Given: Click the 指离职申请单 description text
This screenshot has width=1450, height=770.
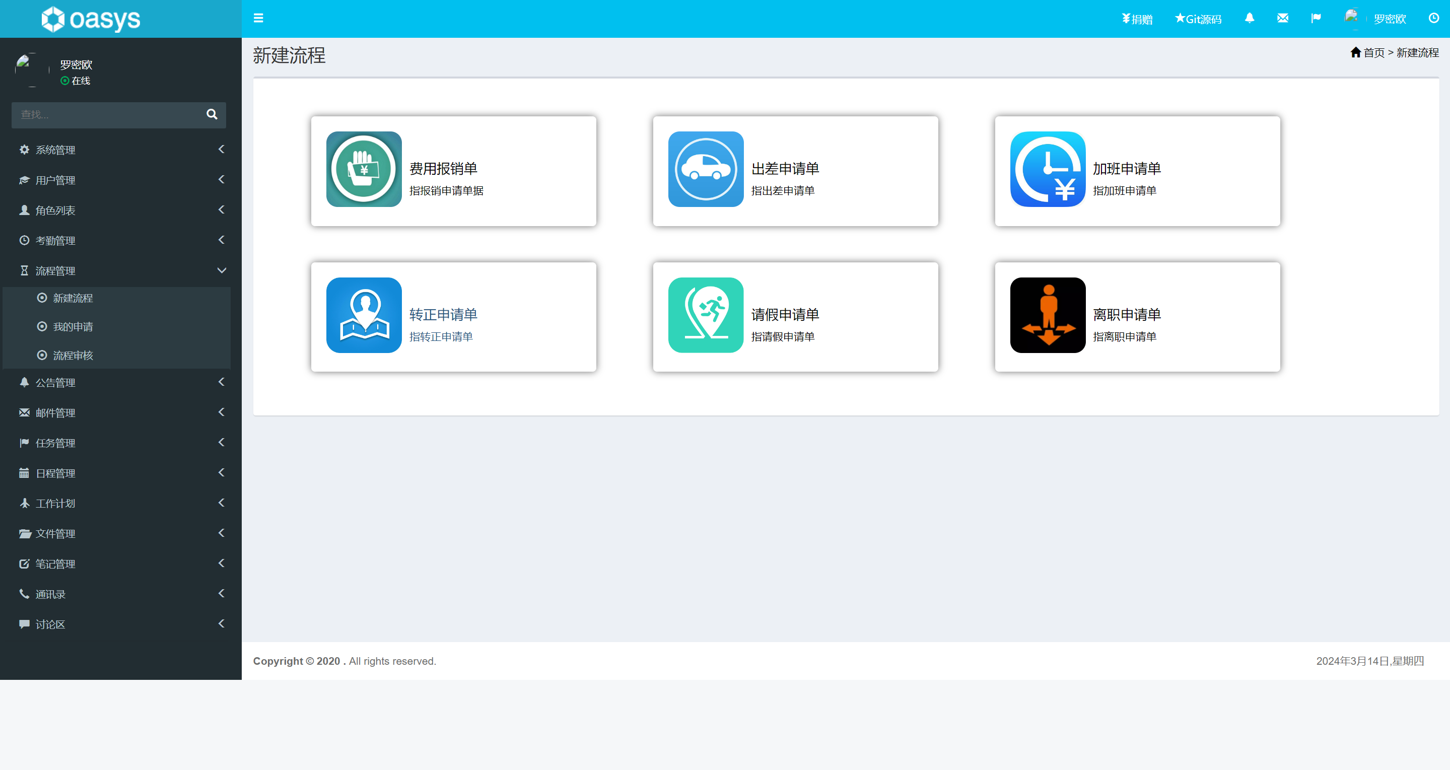Looking at the screenshot, I should (1124, 336).
